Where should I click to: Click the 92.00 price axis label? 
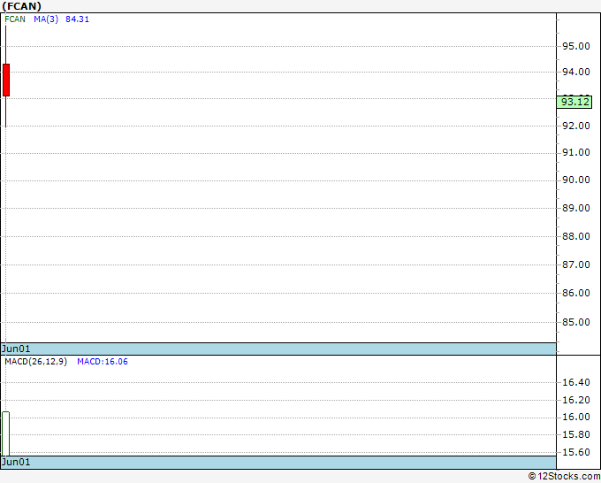pyautogui.click(x=575, y=126)
